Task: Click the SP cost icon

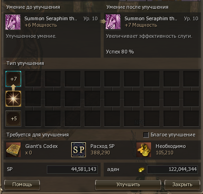Action: pos(79,150)
